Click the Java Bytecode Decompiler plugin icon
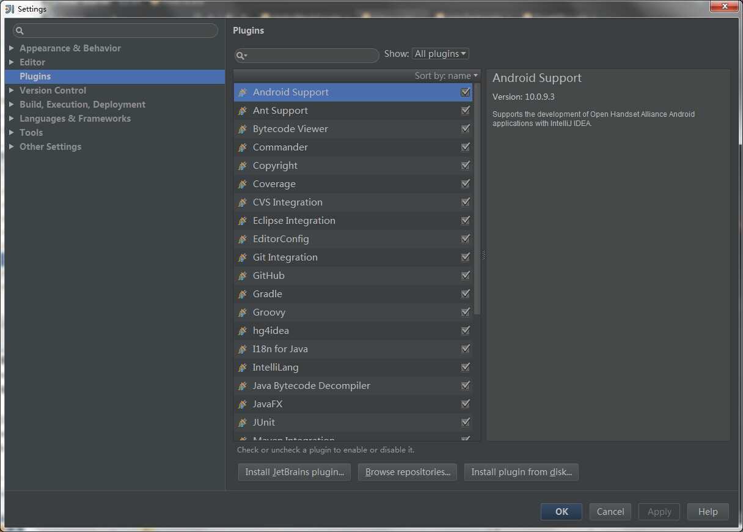The image size is (743, 532). pyautogui.click(x=243, y=386)
